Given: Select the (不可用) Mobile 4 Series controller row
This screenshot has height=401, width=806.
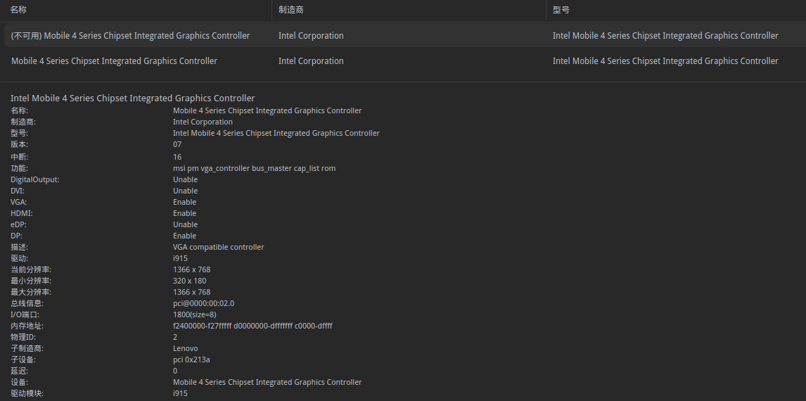Looking at the screenshot, I should coord(131,36).
